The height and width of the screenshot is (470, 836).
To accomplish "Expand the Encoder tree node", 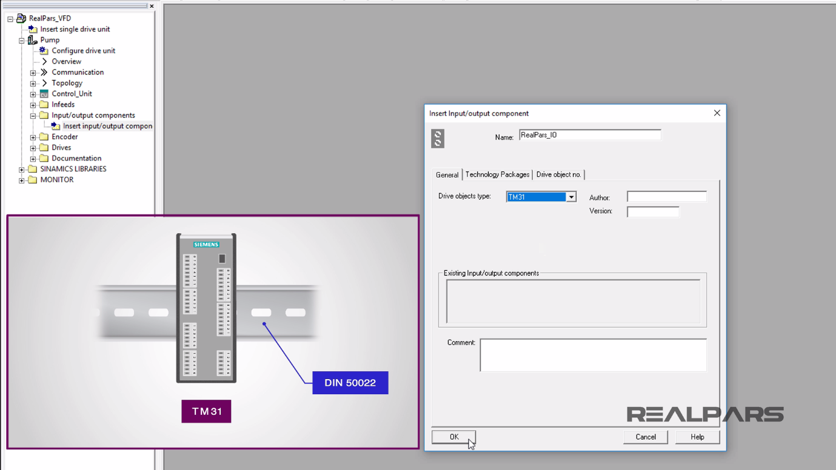I will 33,136.
